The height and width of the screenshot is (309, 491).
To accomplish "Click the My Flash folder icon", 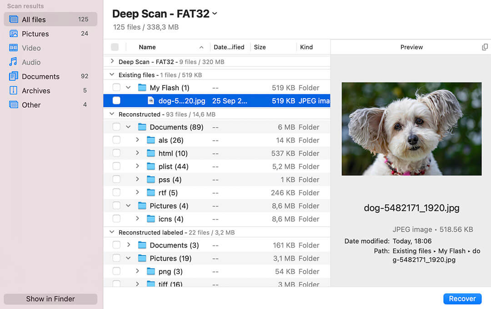I will click(142, 88).
